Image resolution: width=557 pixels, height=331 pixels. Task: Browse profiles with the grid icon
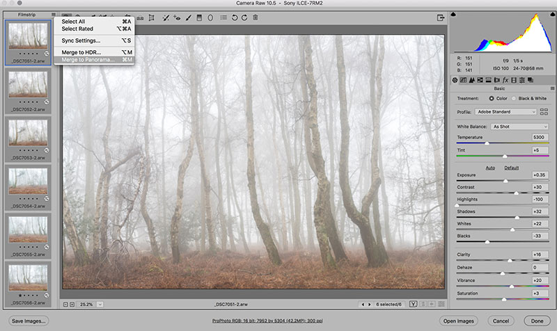tap(544, 112)
